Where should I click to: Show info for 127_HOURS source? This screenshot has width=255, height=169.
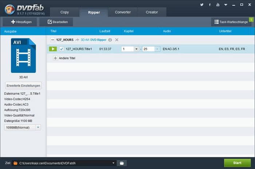110,40
